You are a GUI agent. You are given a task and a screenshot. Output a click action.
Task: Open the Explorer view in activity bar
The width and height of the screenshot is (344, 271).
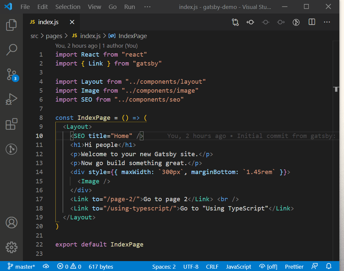coord(11,25)
